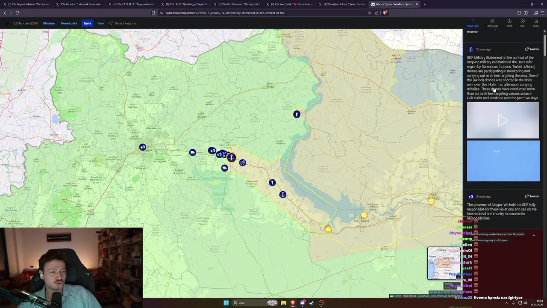Open the map Key legend icon

tap(523, 23)
